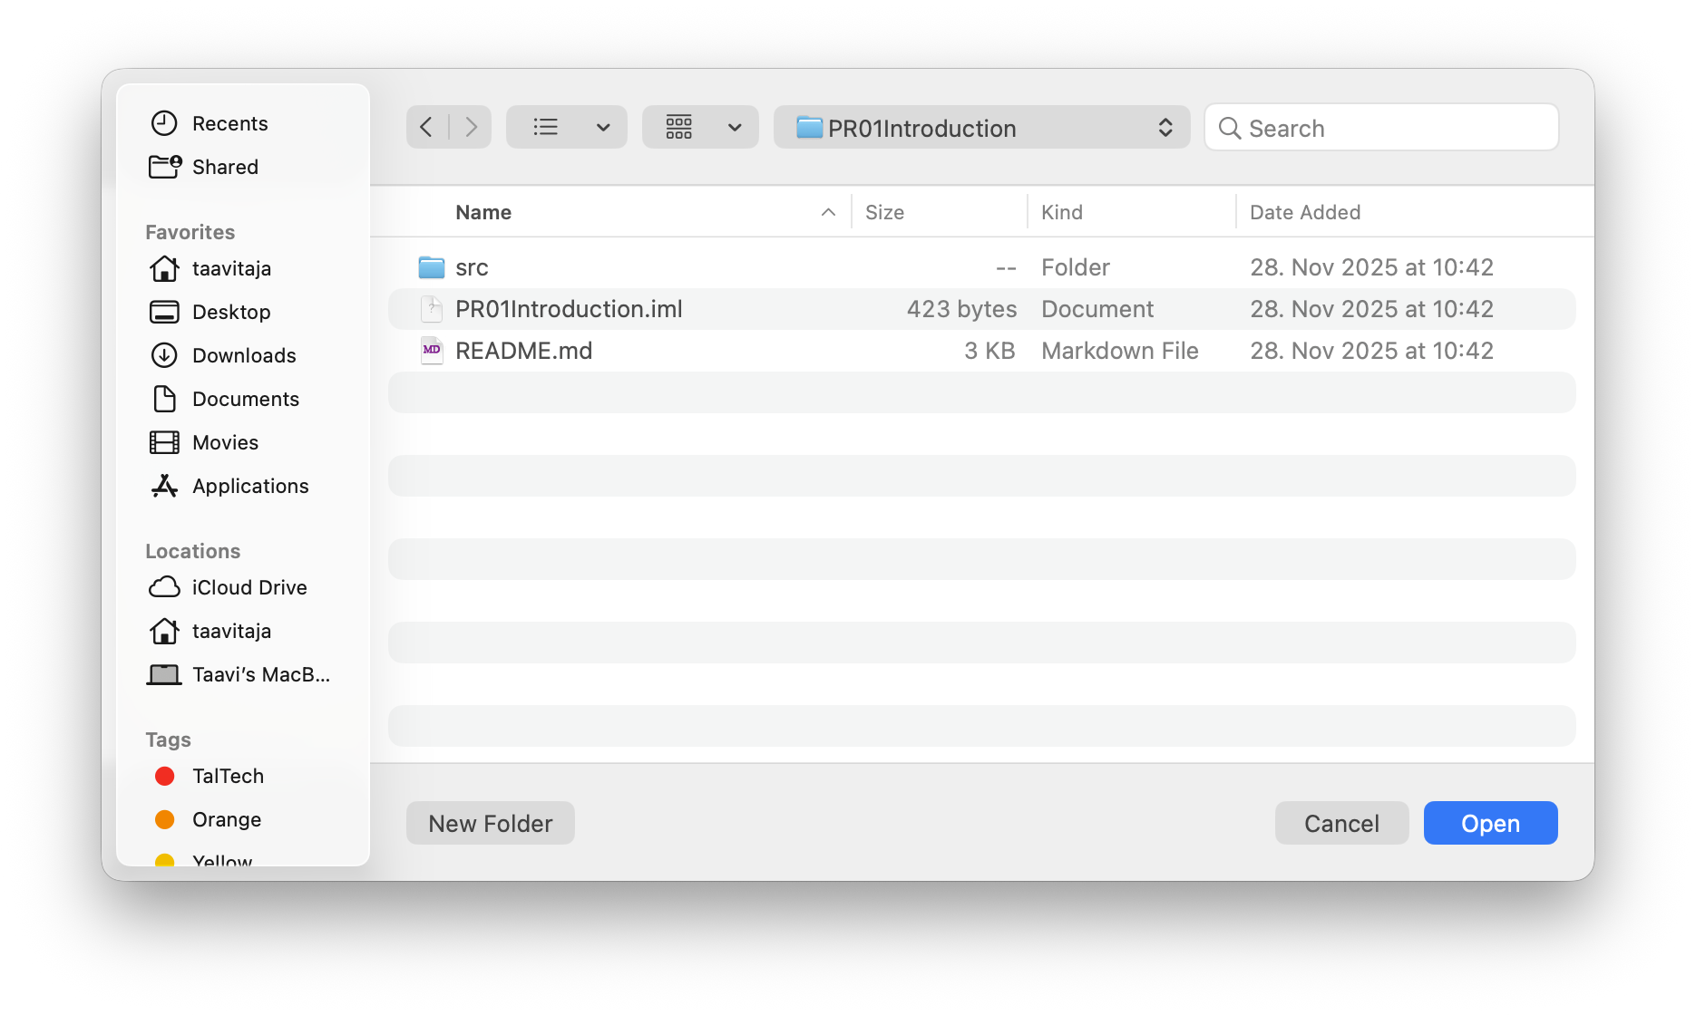Open the Recents section in sidebar
This screenshot has height=1015, width=1696.
229,123
